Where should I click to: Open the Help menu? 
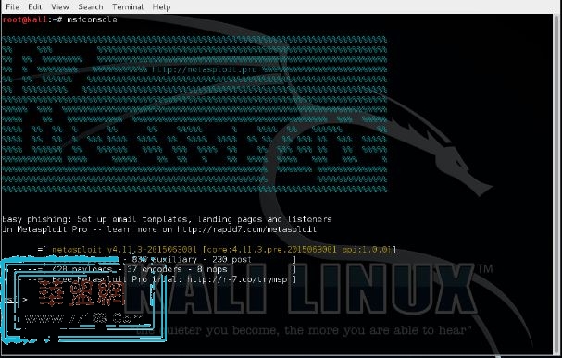point(161,6)
